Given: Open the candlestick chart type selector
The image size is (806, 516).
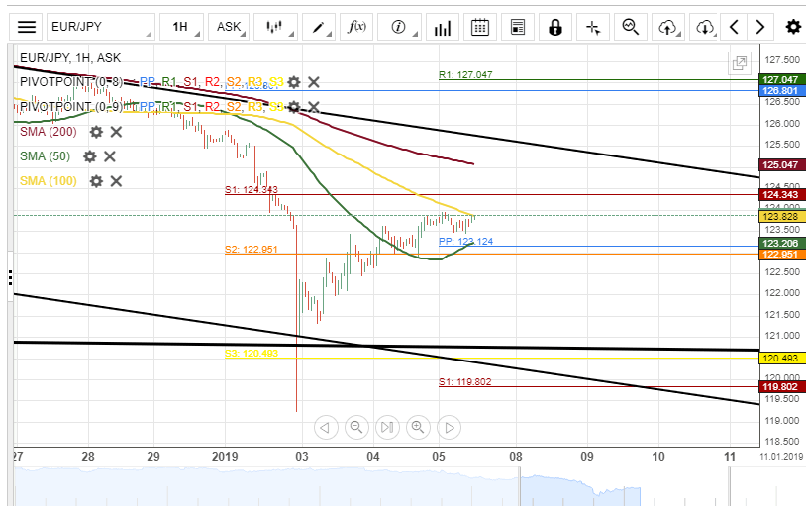Looking at the screenshot, I should pyautogui.click(x=275, y=27).
